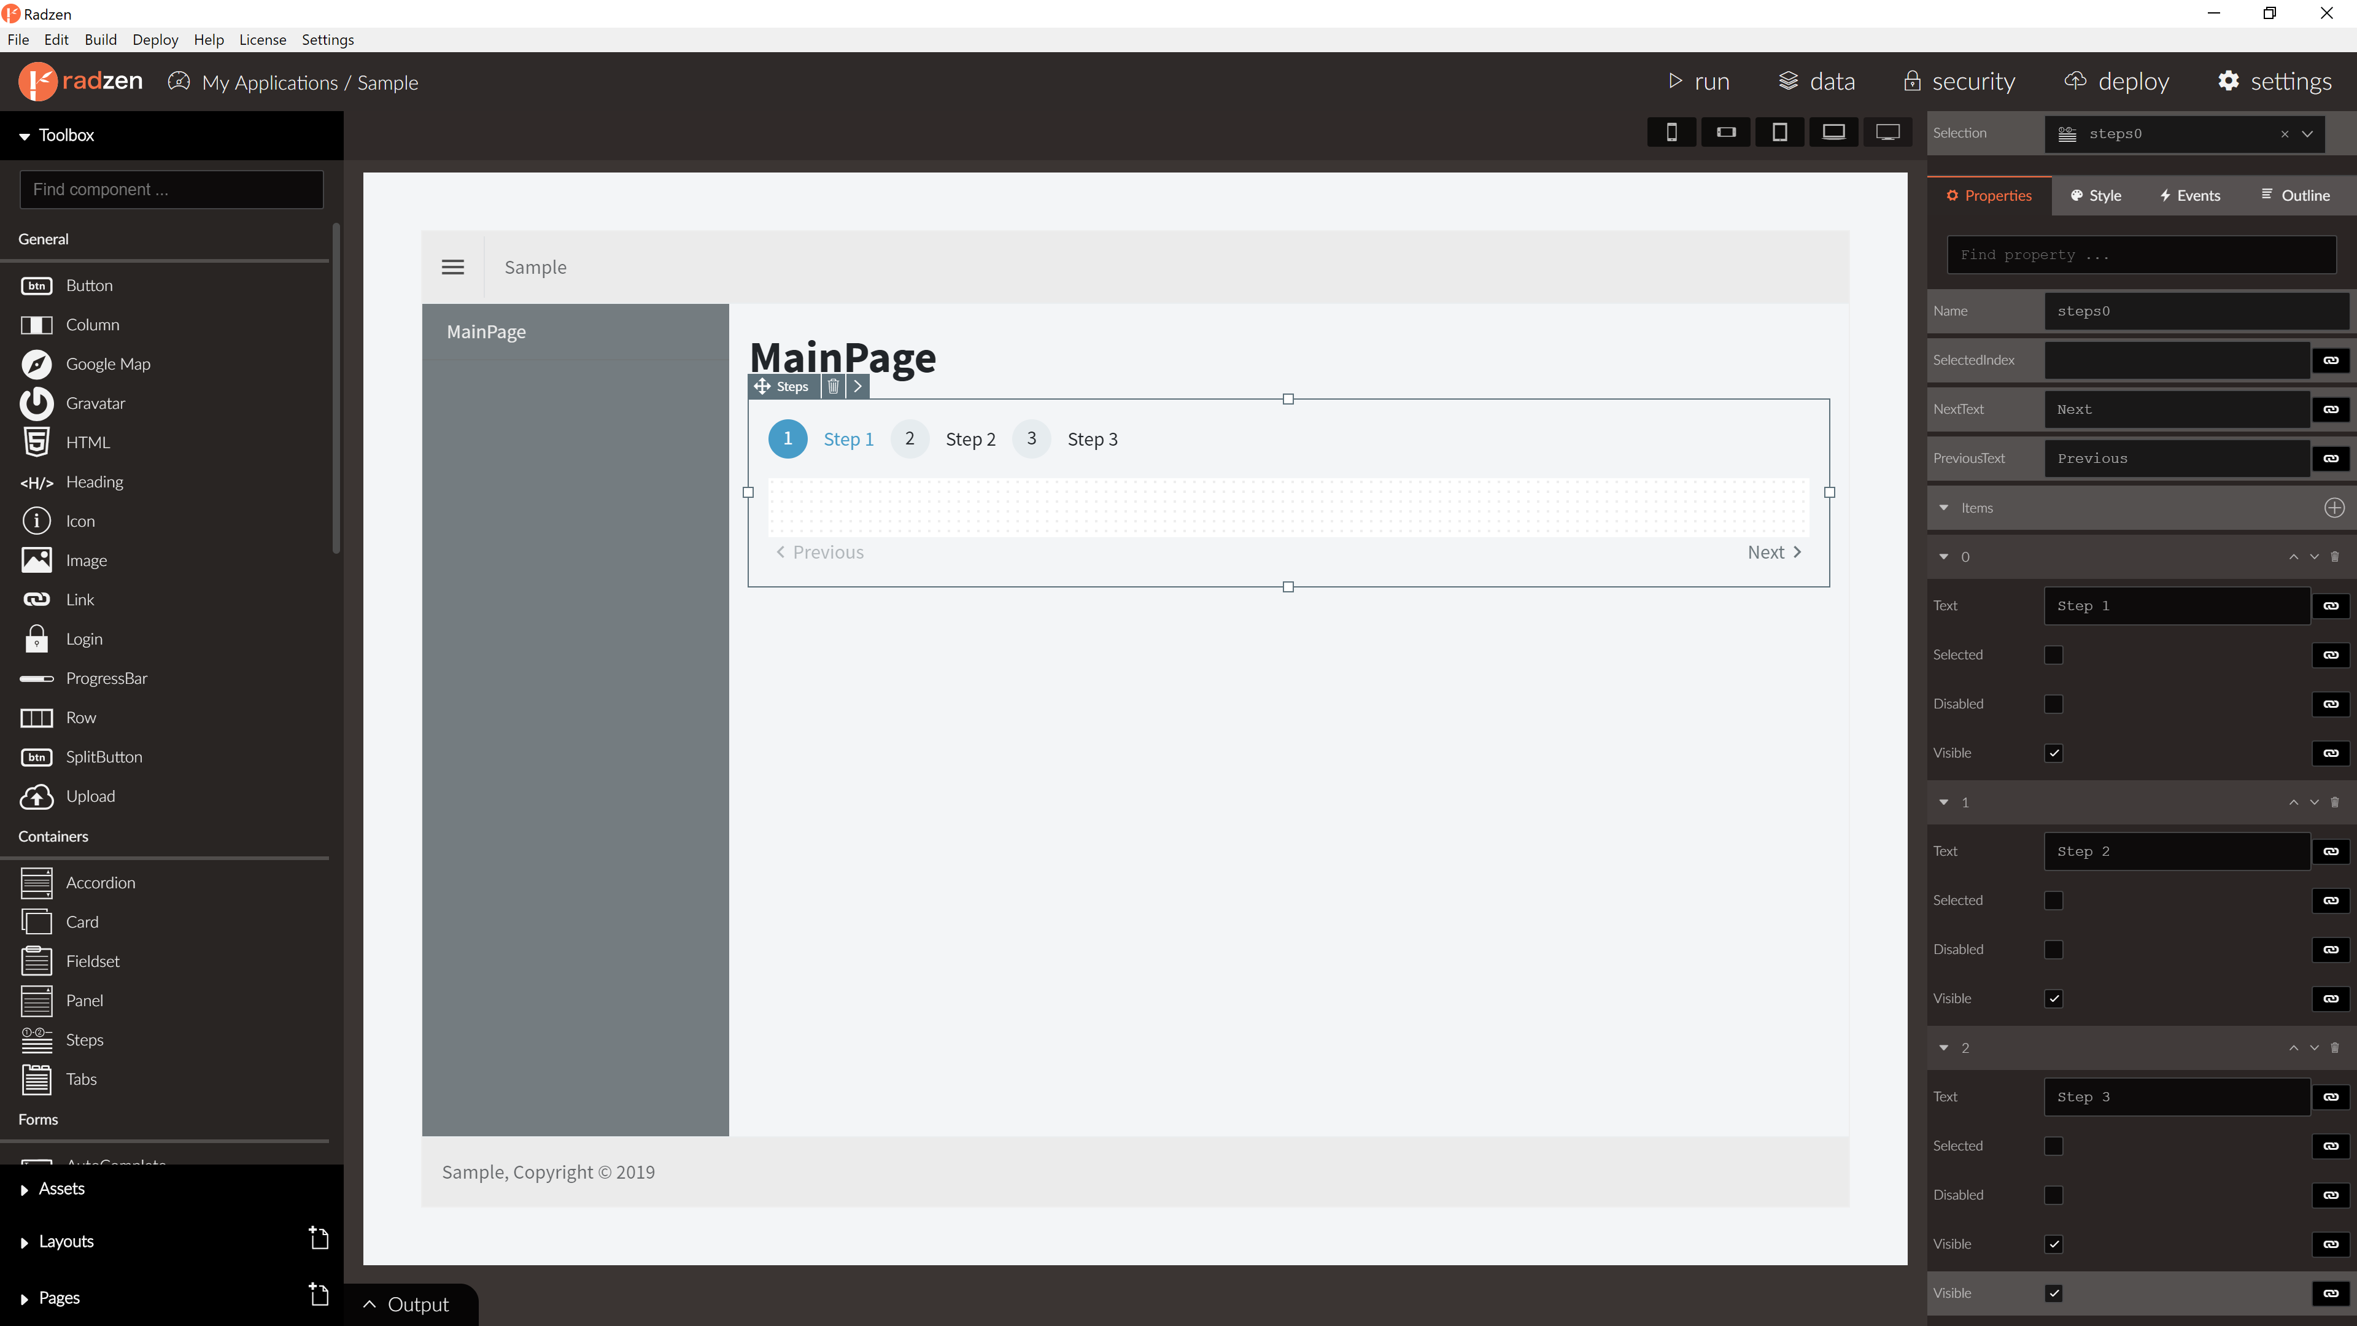Select the phone landscape device preview icon
The width and height of the screenshot is (2357, 1326).
[x=1725, y=133]
